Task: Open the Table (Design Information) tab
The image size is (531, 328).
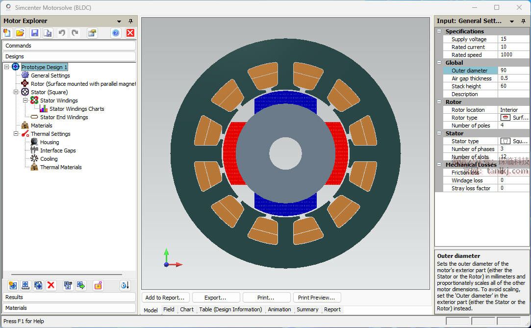Action: coord(230,309)
